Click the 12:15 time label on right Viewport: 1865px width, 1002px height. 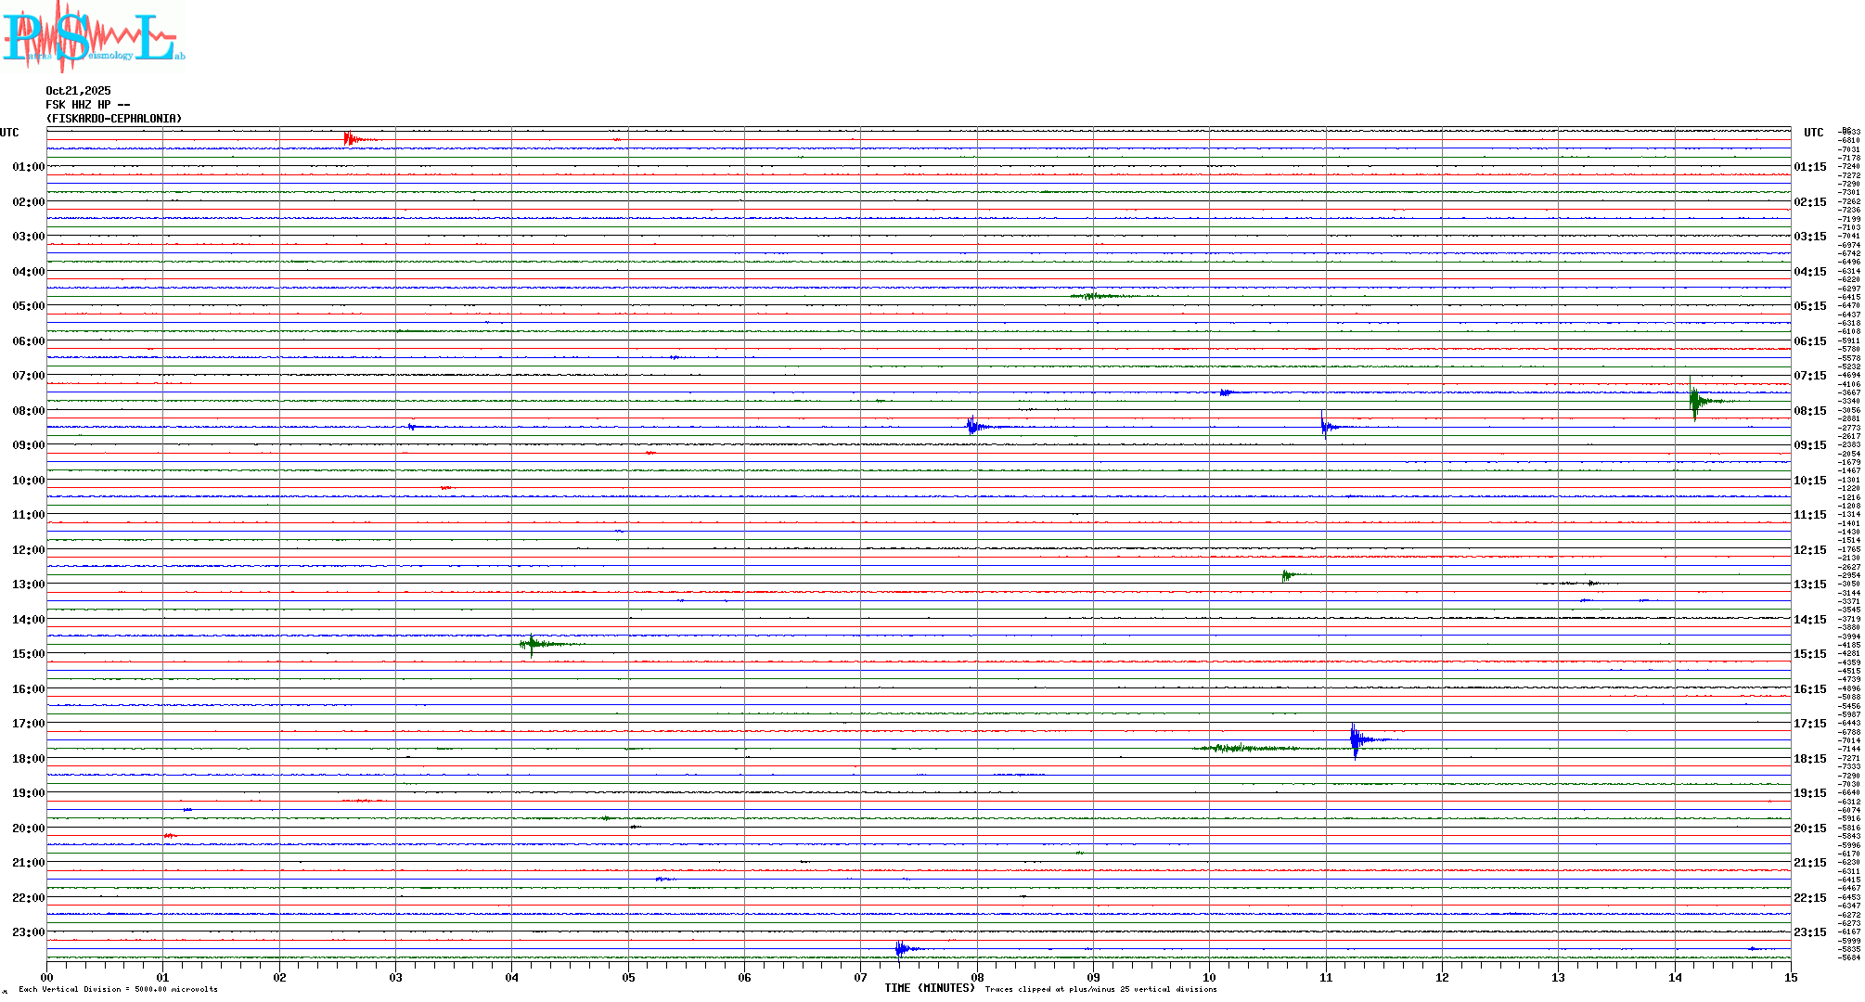[x=1809, y=550]
